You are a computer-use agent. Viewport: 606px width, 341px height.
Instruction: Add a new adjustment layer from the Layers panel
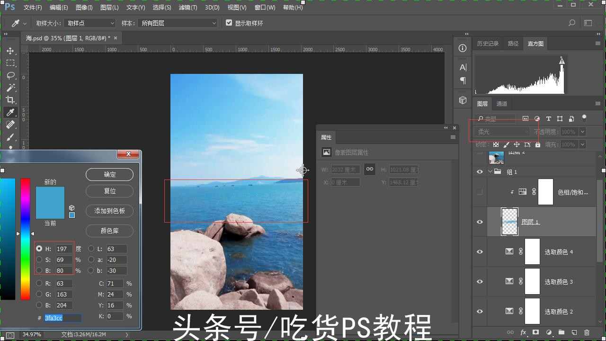click(x=550, y=332)
